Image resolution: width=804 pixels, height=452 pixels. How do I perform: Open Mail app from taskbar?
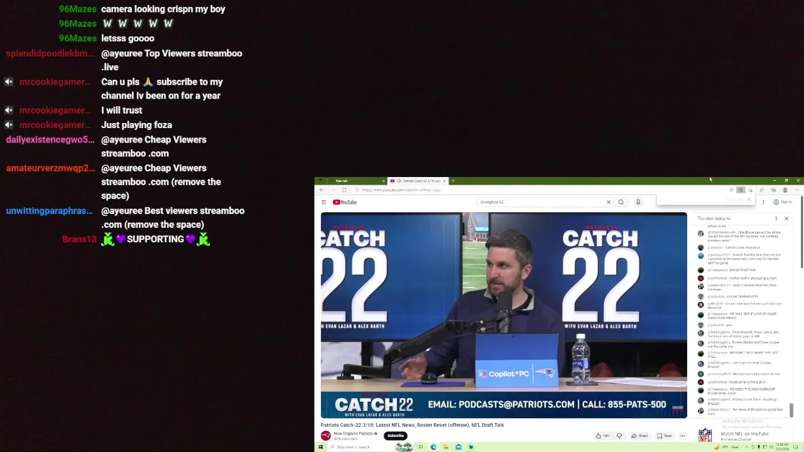(x=459, y=447)
